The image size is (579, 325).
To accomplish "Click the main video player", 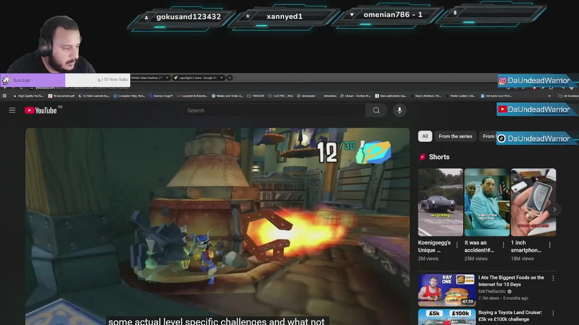I will click(218, 226).
